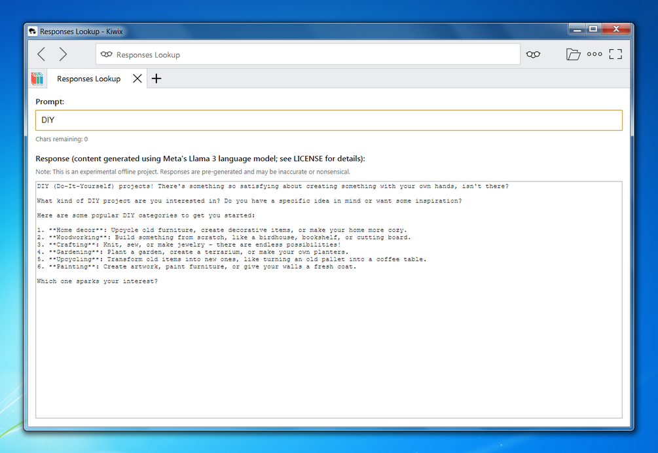
Task: Click the Woodworking list line
Action: 224,238
